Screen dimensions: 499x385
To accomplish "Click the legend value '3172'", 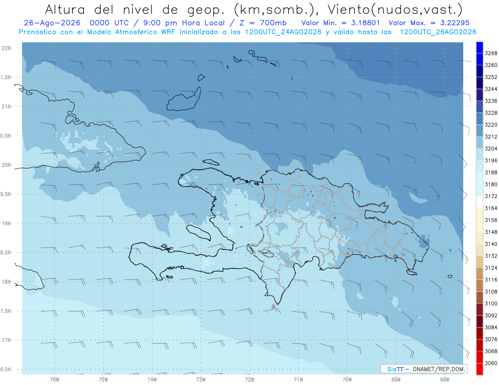I will (491, 196).
